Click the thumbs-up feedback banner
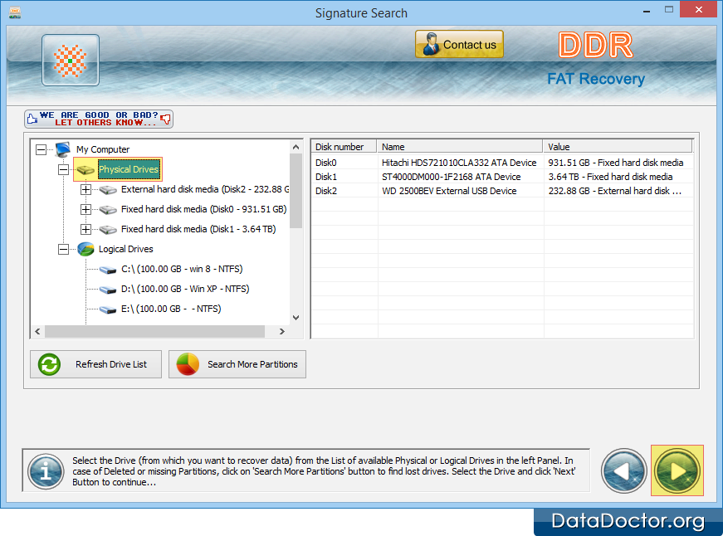The width and height of the screenshot is (723, 536). [99, 119]
